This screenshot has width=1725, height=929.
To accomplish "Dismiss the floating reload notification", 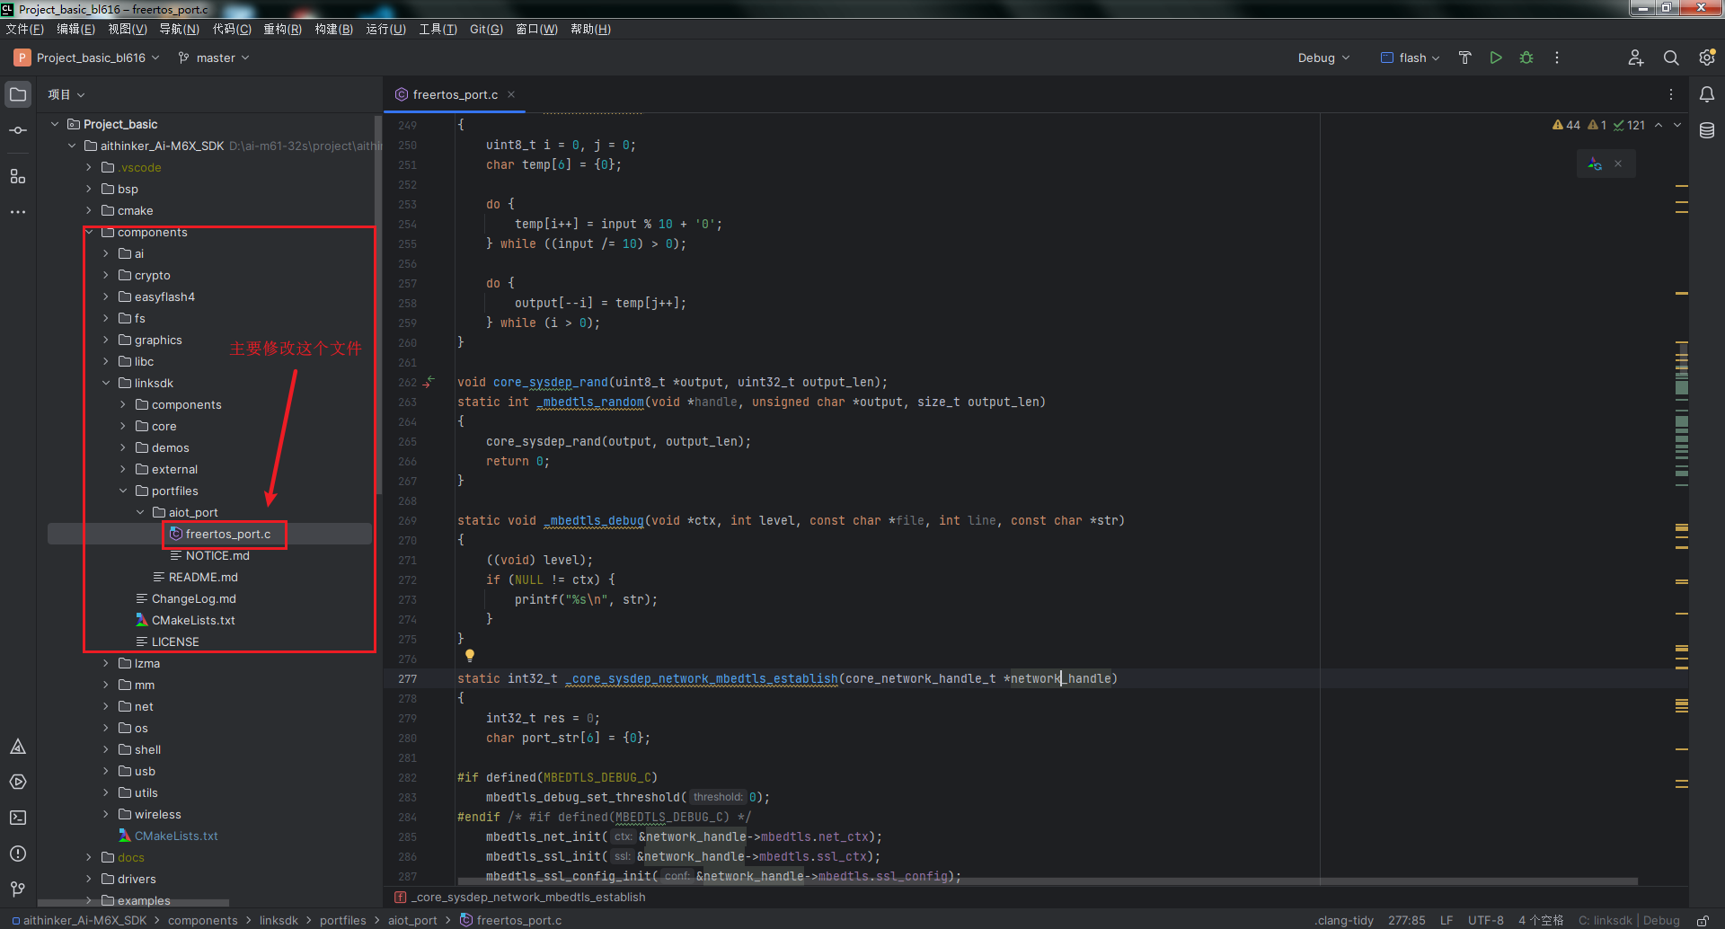I will tap(1618, 164).
